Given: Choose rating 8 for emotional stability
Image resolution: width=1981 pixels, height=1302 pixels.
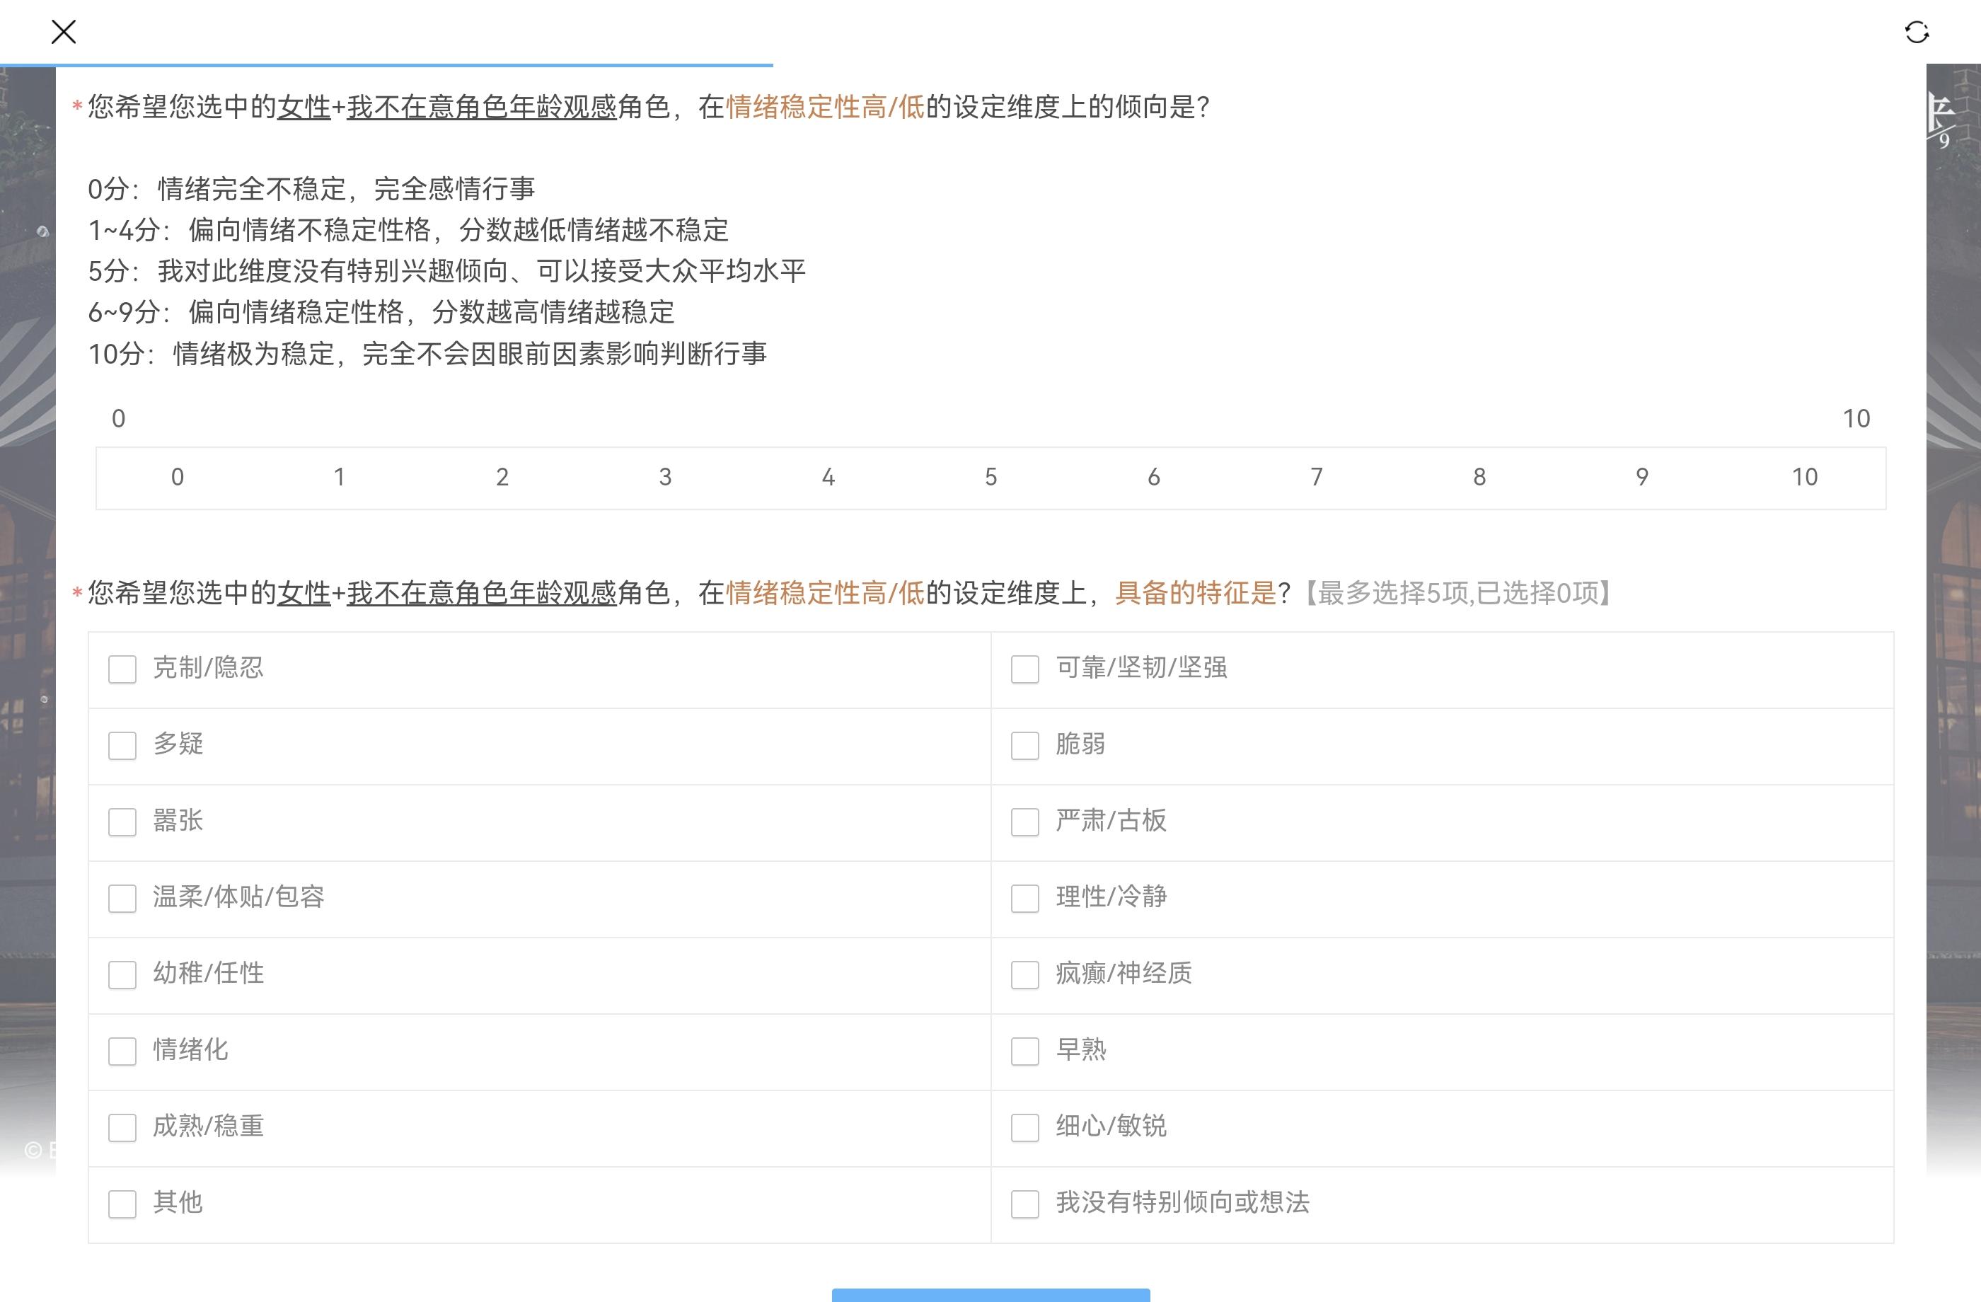Looking at the screenshot, I should pyautogui.click(x=1479, y=478).
